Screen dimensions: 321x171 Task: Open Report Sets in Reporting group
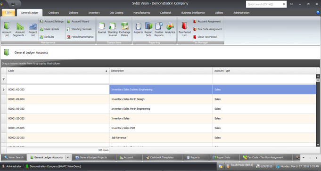pos(148,29)
